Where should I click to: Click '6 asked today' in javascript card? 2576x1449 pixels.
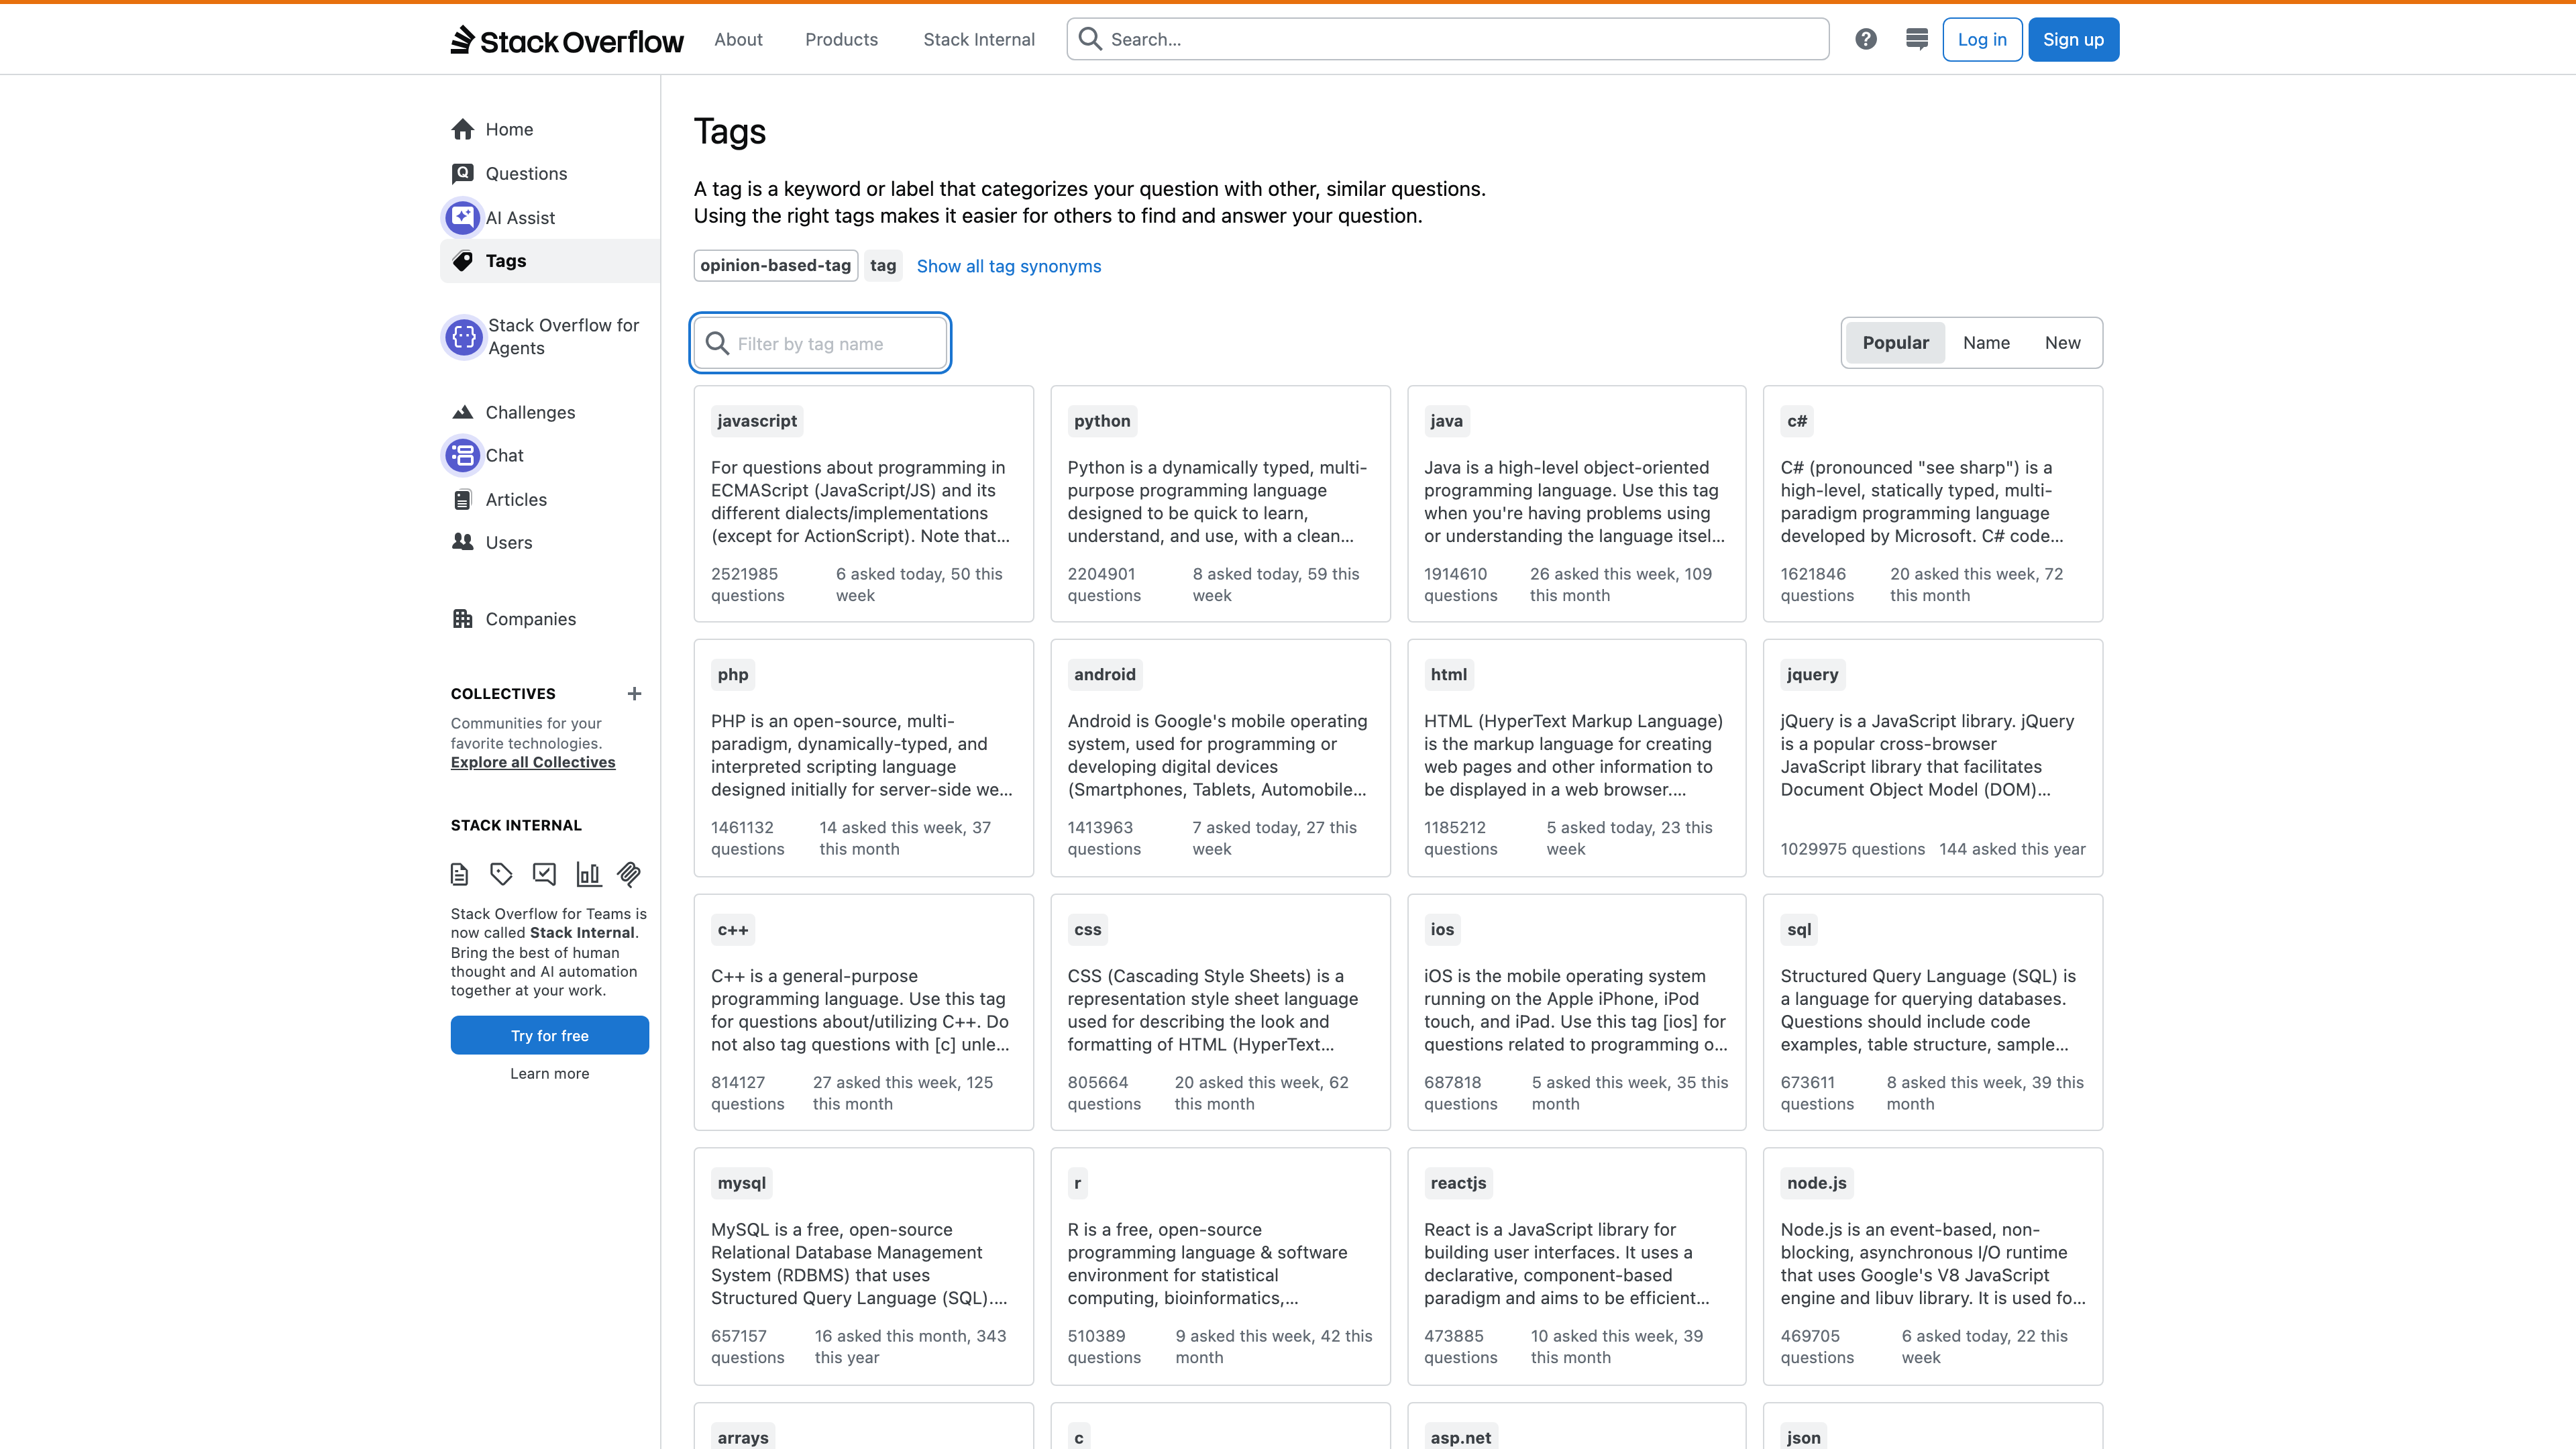[x=888, y=574]
